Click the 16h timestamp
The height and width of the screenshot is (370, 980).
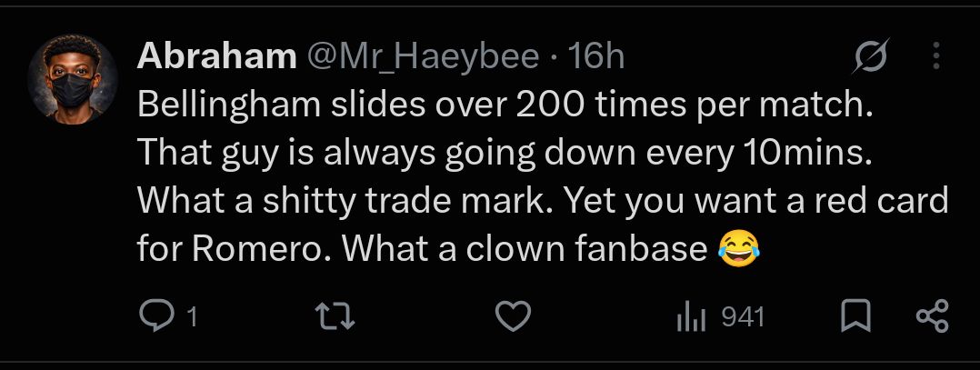[597, 57]
